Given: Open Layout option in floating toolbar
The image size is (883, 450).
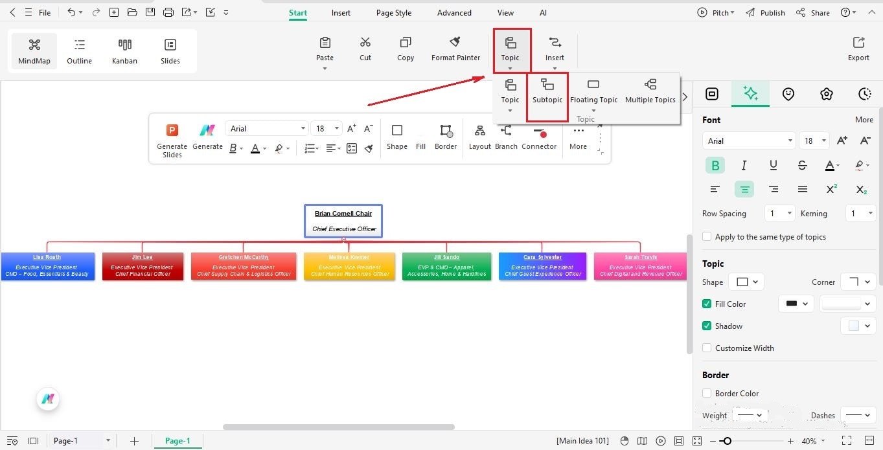Looking at the screenshot, I should coord(480,137).
